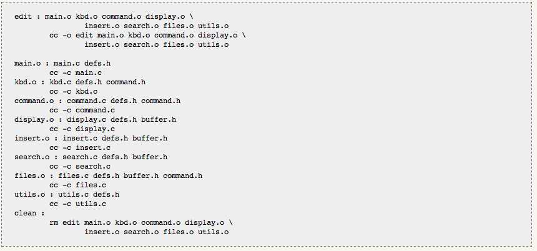The width and height of the screenshot is (537, 251).
Task: Click 'cc -c files.c' command
Action: [78, 185]
